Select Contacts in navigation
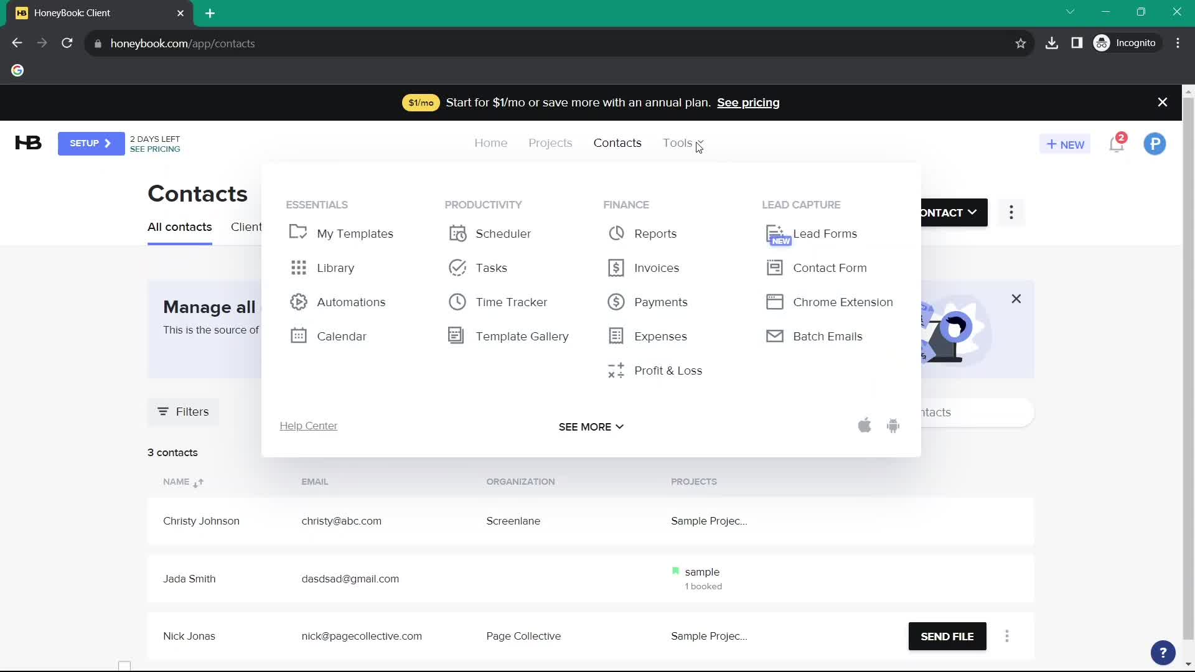 pos(617,143)
